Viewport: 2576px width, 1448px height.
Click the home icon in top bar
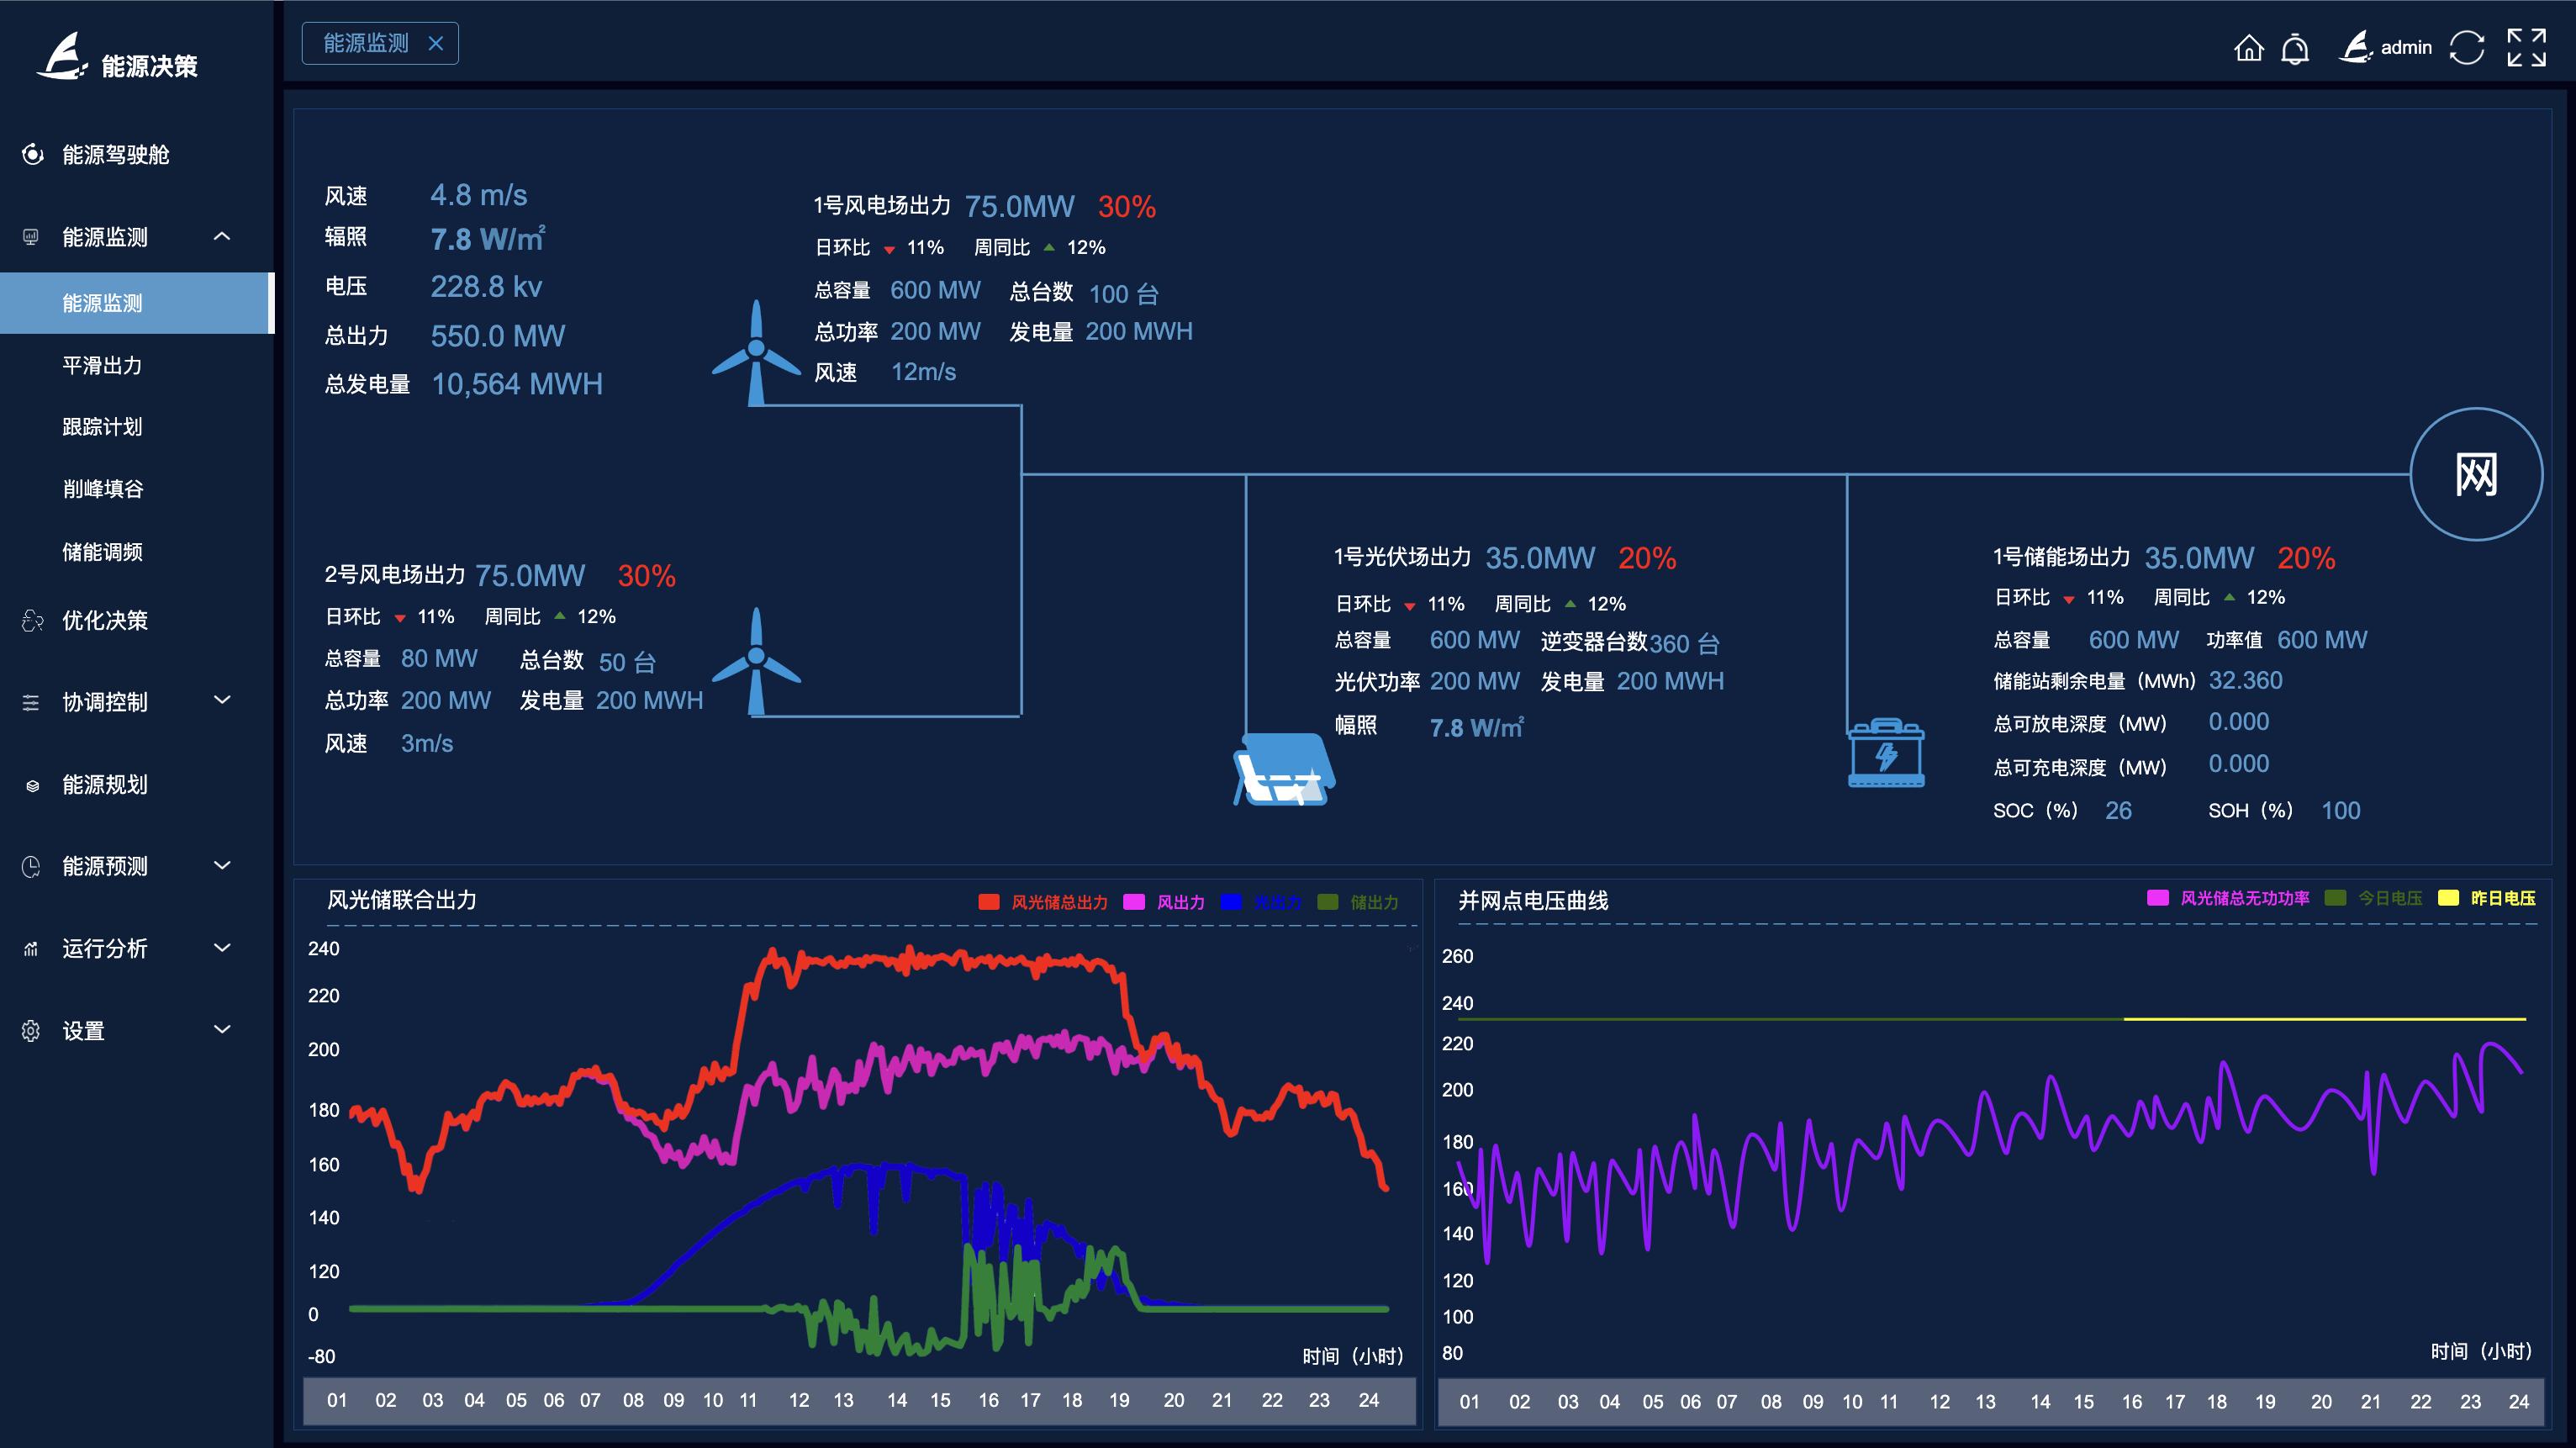[2248, 47]
